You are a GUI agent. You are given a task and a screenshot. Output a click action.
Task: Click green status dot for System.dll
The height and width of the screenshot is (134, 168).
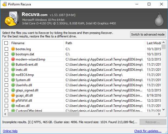[13, 80]
